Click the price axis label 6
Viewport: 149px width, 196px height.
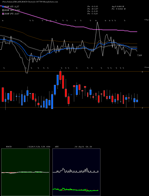click(142, 72)
